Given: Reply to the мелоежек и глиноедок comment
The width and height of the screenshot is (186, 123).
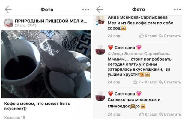Looking at the screenshot, I should tap(170, 114).
